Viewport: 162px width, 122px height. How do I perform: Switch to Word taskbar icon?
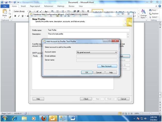point(73,118)
